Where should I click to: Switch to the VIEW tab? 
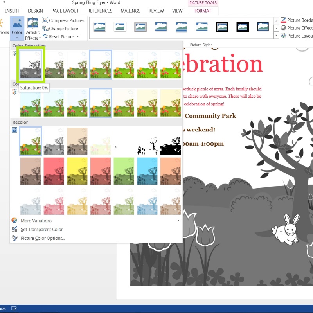(177, 11)
